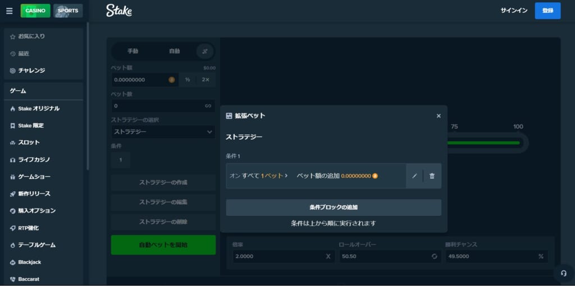The height and width of the screenshot is (286, 575).
Task: Click target icon beside チャレンジ
Action: (x=13, y=71)
